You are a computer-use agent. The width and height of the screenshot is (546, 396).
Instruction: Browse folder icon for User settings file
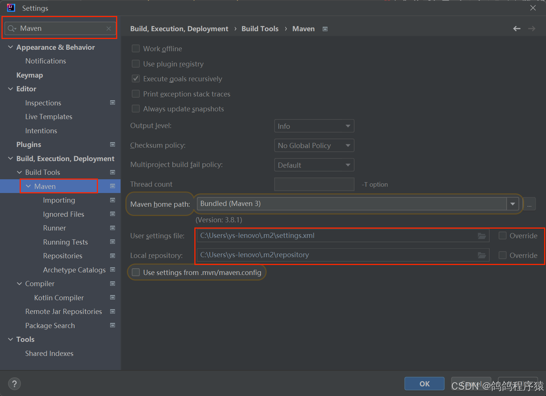482,236
